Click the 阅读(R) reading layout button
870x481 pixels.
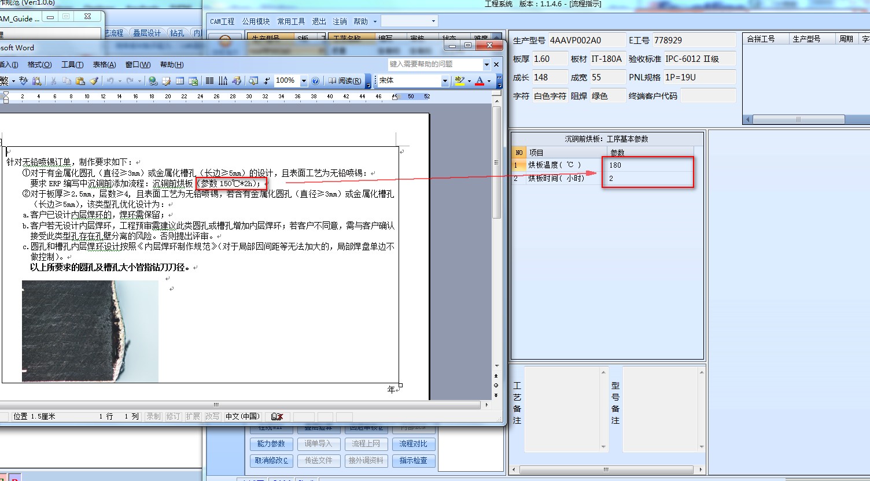pos(345,81)
